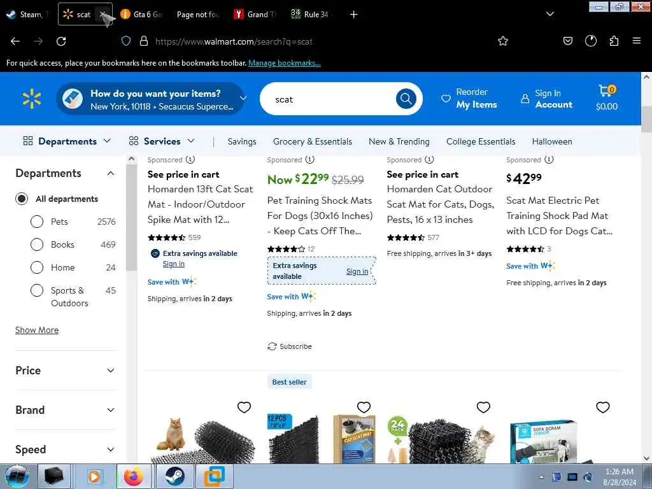Open the Firefox extensions puzzle icon

[x=614, y=41]
